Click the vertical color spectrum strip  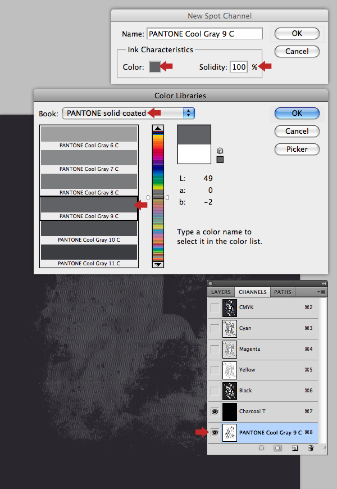tap(158, 197)
